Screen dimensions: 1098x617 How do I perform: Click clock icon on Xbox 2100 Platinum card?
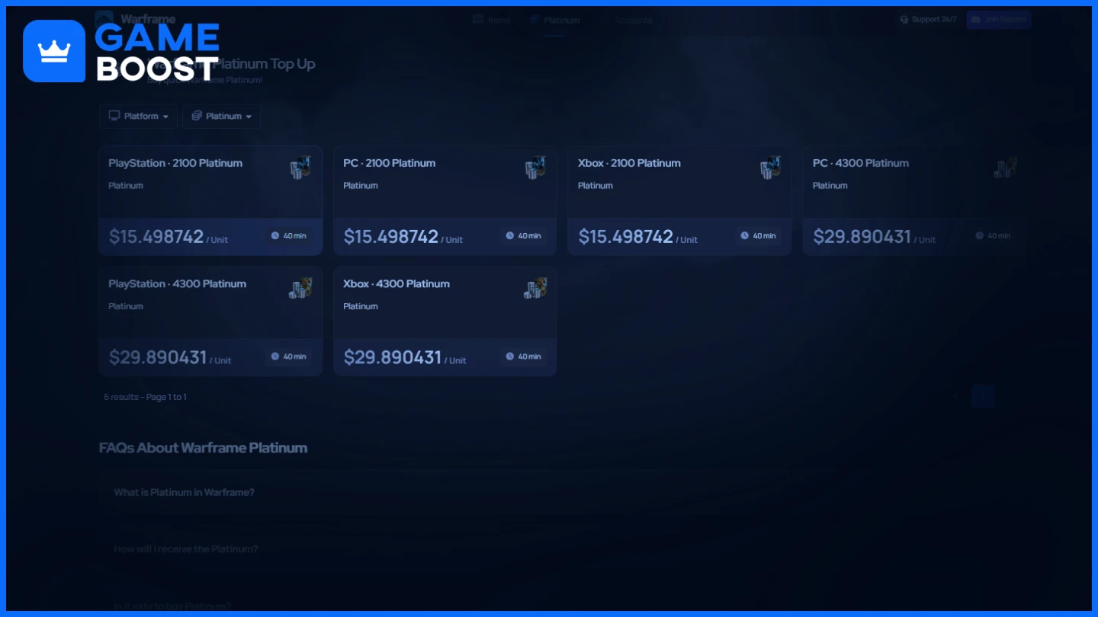pyautogui.click(x=745, y=236)
